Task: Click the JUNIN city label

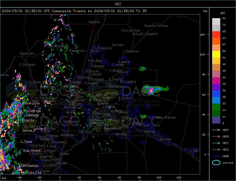Action: [x=106, y=115]
